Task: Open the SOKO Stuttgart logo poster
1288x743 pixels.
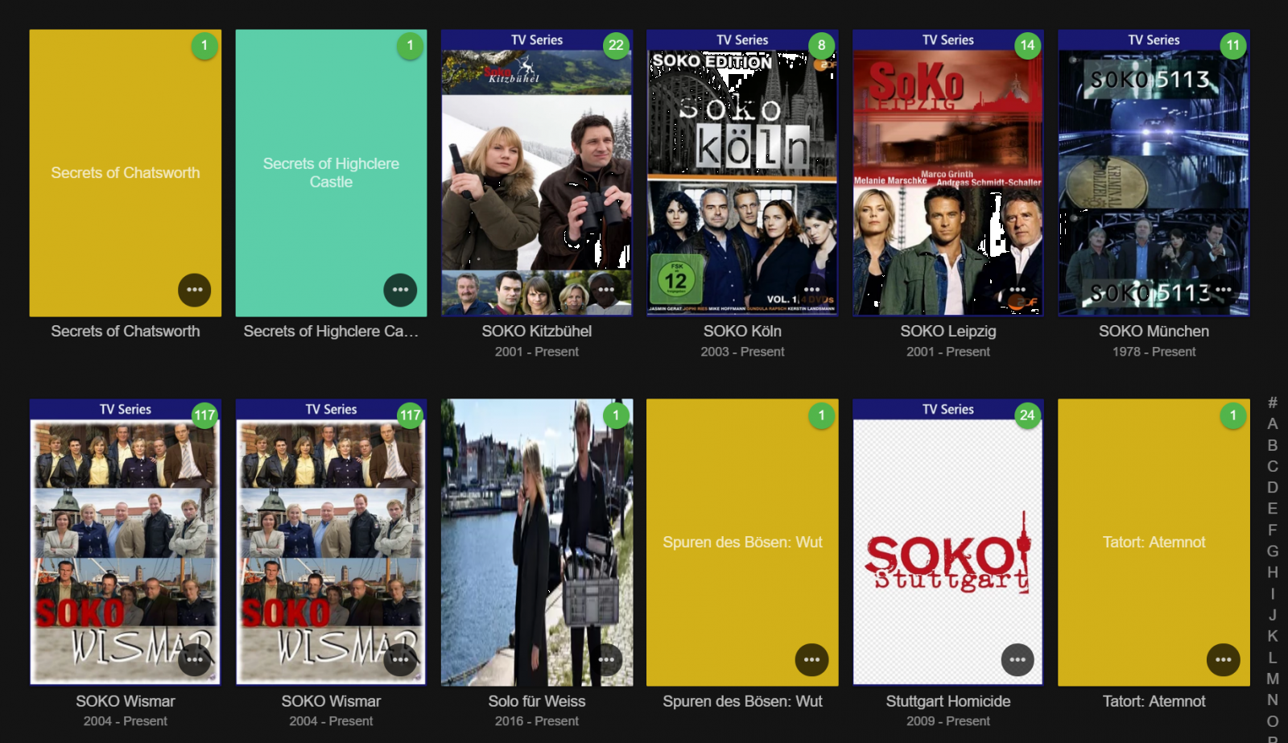Action: tap(948, 543)
